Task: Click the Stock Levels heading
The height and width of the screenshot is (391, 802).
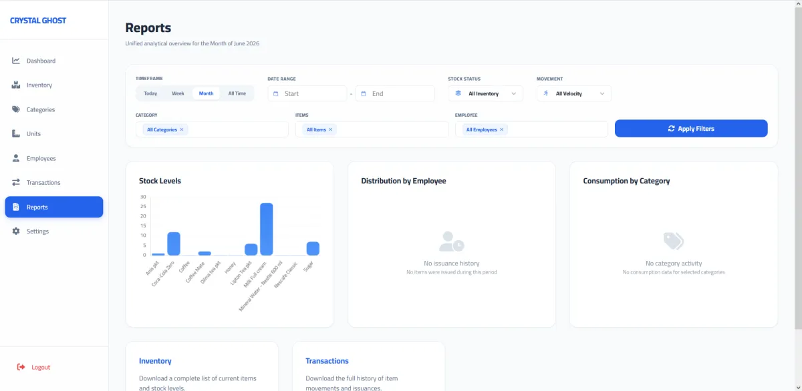Action: coord(160,181)
